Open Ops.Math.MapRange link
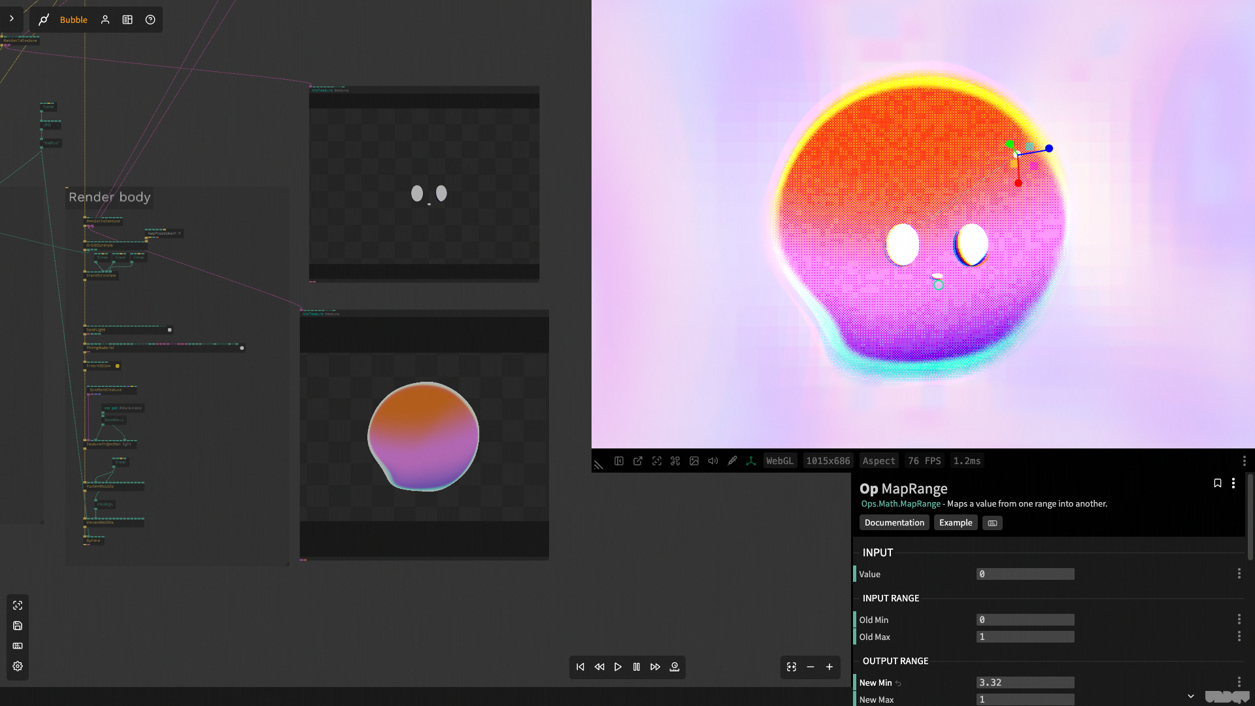Viewport: 1255px width, 706px height. point(901,503)
